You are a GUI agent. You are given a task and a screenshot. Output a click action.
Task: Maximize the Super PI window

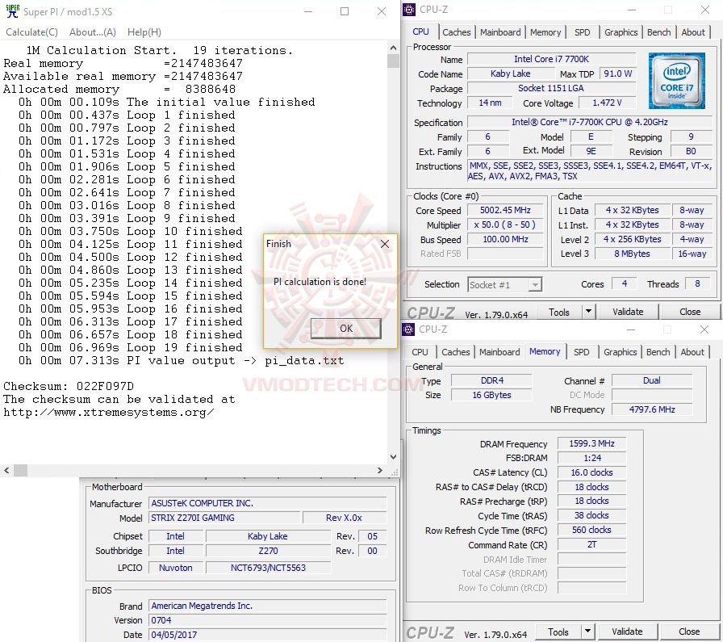coord(345,11)
